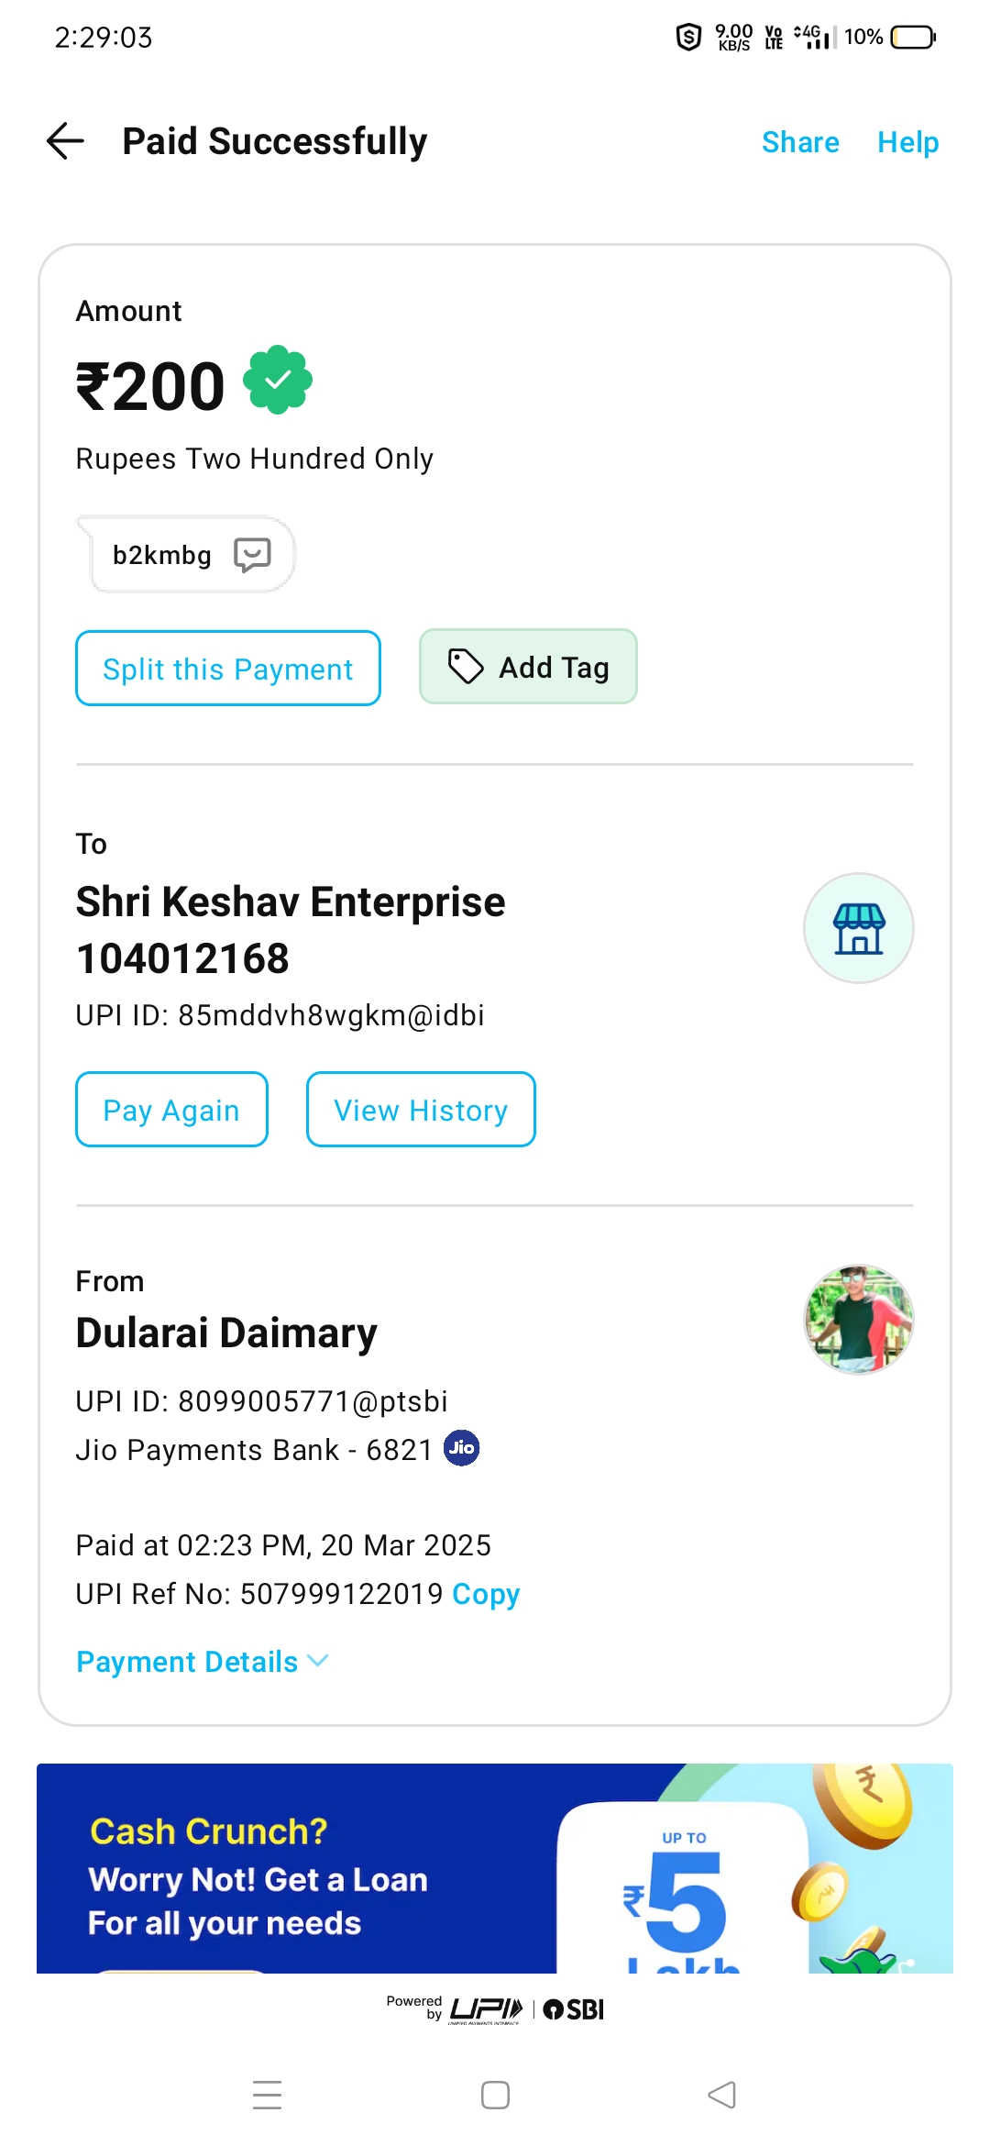Open View History for merchant
Viewport: 990px width, 2146px height.
pyautogui.click(x=421, y=1110)
